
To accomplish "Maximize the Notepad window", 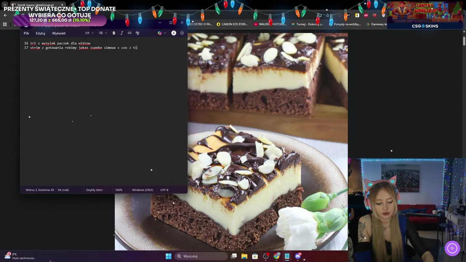I will click(171, 23).
